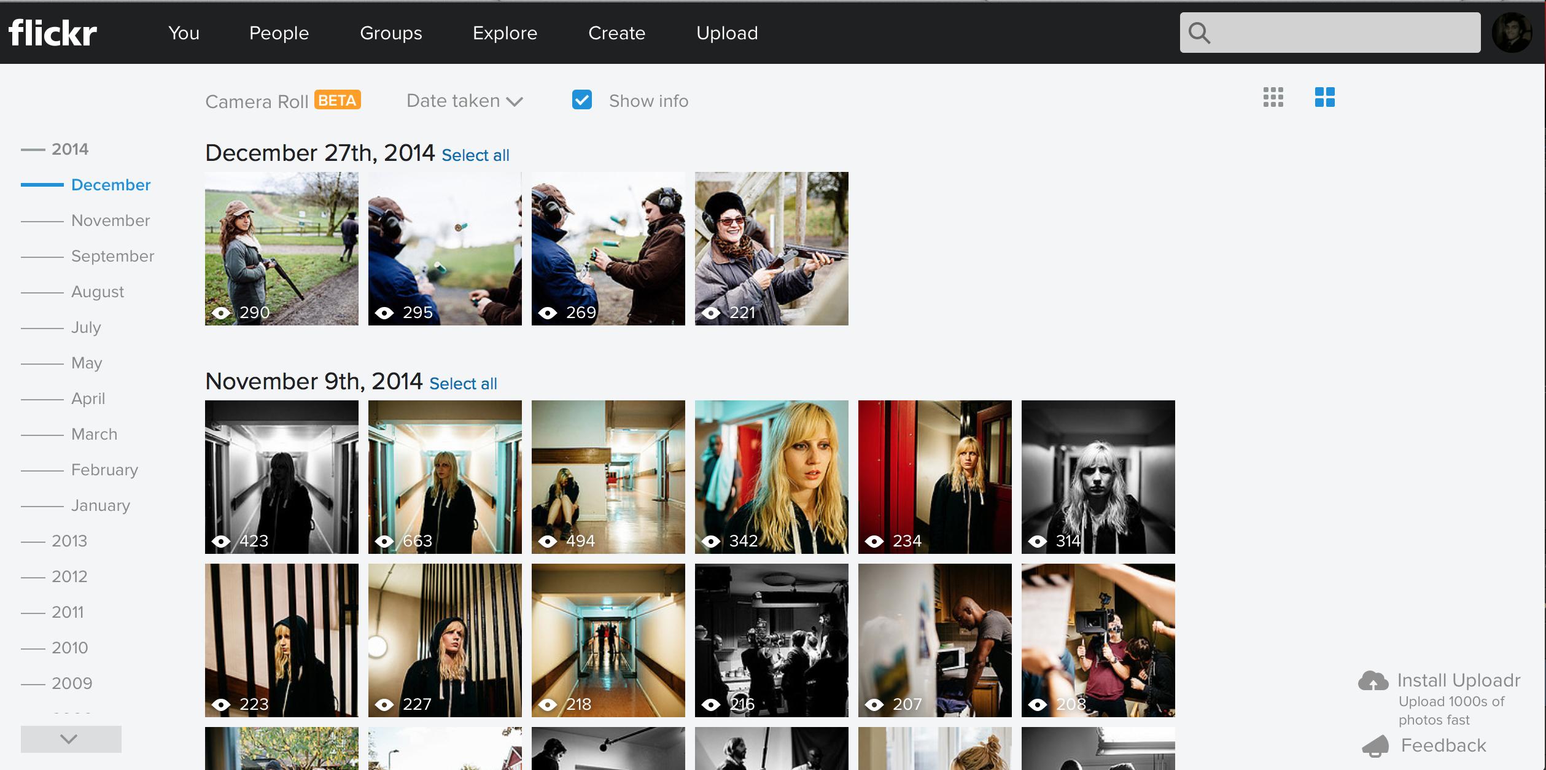
Task: Select all December 27th photos
Action: pyautogui.click(x=475, y=155)
